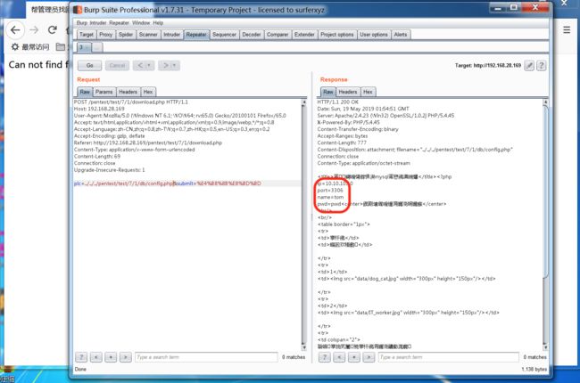Switch to the Intruder tab

(171, 35)
